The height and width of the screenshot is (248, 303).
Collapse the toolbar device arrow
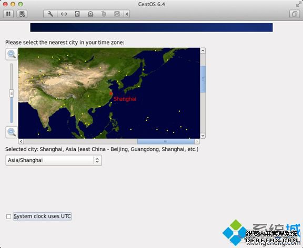click(x=127, y=14)
